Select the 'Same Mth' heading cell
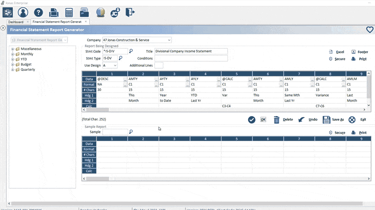 click(x=299, y=95)
